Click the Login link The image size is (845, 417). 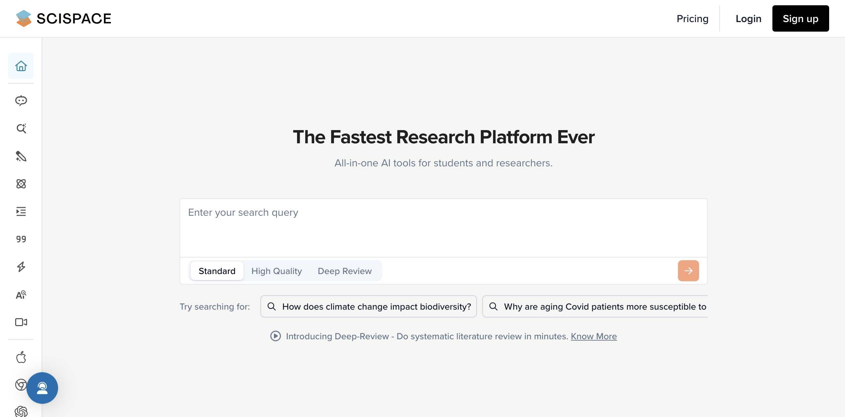(748, 19)
